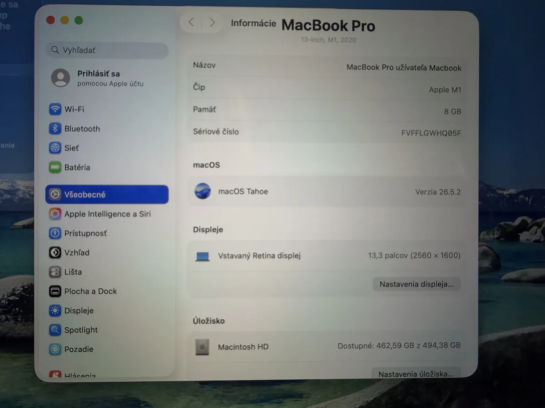Focus the Vyhľadať search field

click(x=107, y=50)
